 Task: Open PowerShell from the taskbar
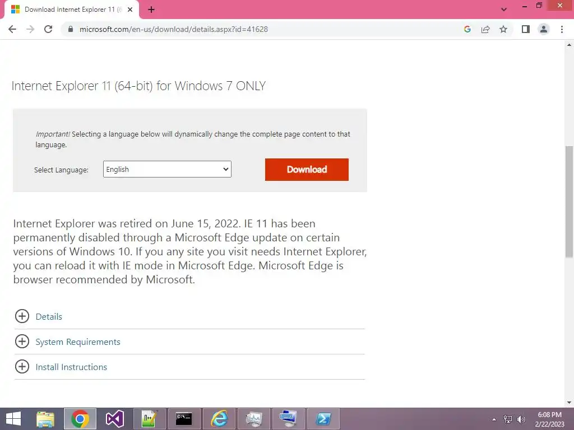point(323,419)
